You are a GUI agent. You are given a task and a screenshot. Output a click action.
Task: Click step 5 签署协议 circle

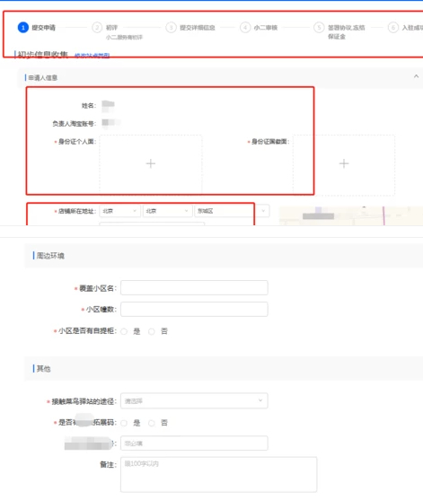point(319,28)
